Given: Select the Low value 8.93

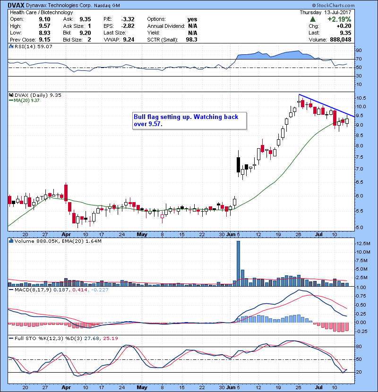Looking at the screenshot, I should point(44,33).
